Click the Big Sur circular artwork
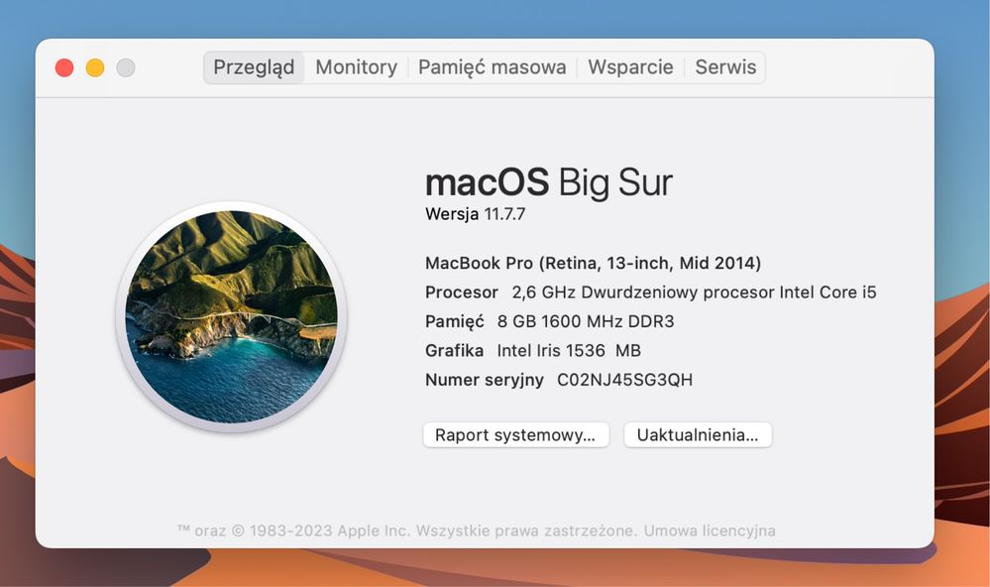The image size is (990, 587). pos(231,316)
